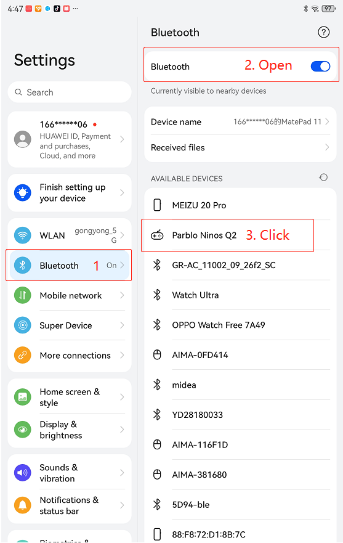This screenshot has width=343, height=543.
Task: Expand Finish setting up your device chevron
Action: click(122, 192)
